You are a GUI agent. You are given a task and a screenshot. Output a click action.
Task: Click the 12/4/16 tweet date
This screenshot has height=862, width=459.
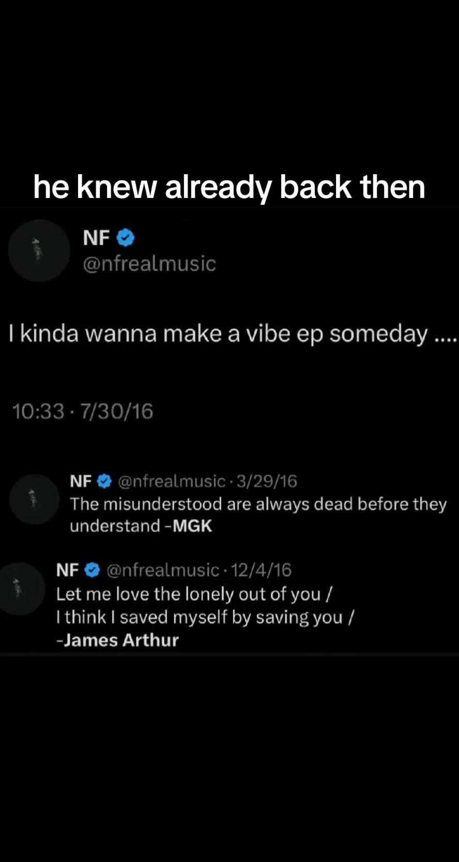pyautogui.click(x=261, y=570)
